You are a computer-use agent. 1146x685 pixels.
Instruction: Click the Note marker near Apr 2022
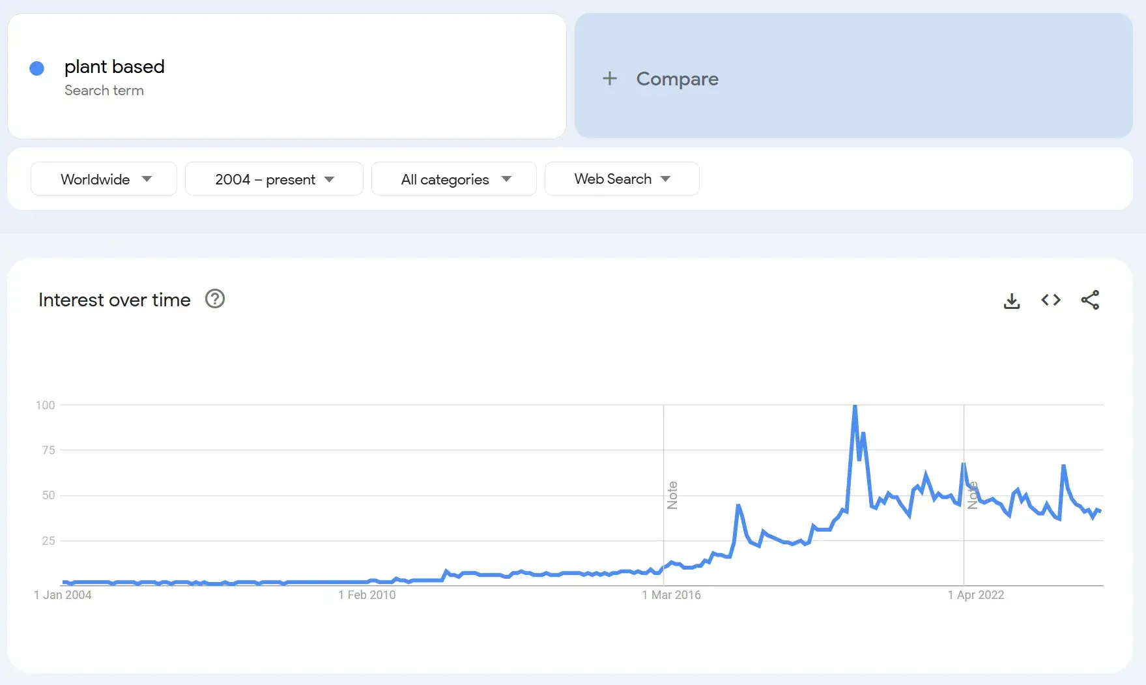973,495
